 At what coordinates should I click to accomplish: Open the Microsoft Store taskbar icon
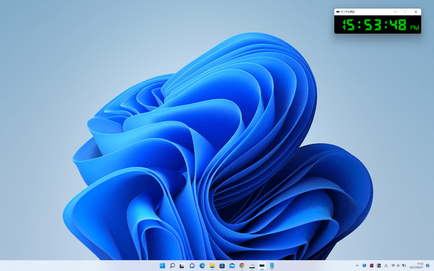(x=222, y=266)
